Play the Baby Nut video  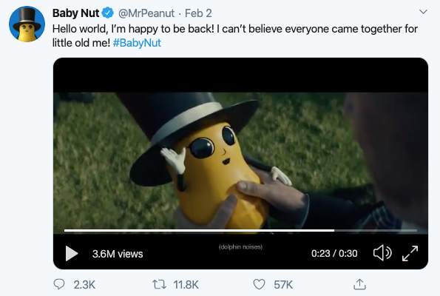pyautogui.click(x=72, y=254)
